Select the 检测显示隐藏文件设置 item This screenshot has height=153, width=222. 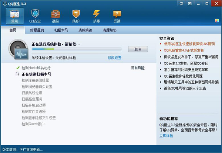coord(38,118)
